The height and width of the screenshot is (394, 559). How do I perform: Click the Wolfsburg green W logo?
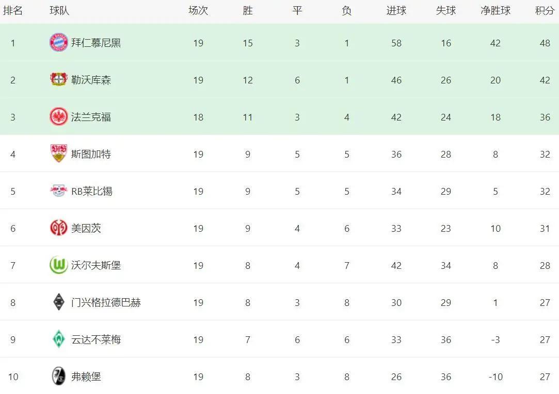[59, 265]
